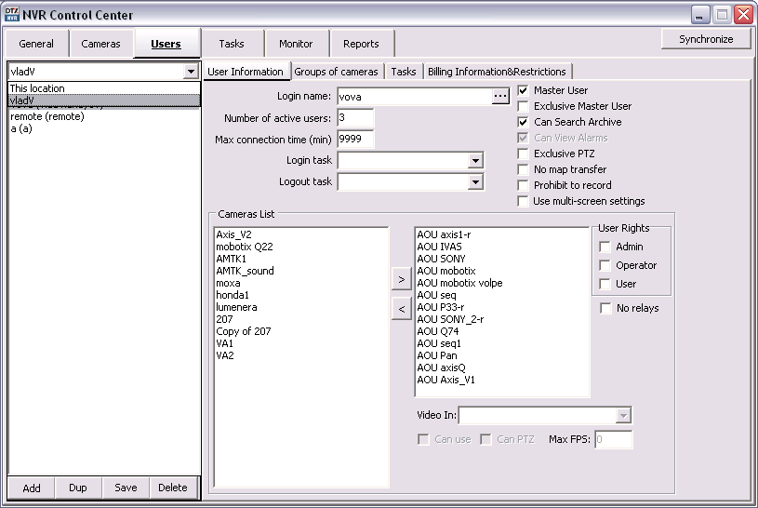Toggle Can Search Archive checkbox

[523, 122]
